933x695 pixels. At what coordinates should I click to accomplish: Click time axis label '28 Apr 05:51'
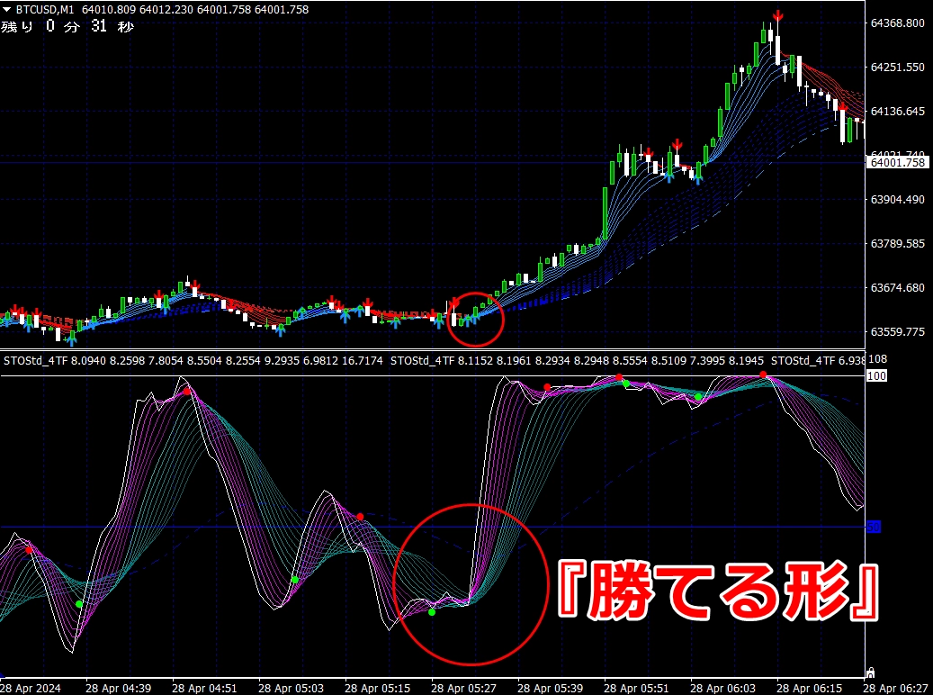636,689
